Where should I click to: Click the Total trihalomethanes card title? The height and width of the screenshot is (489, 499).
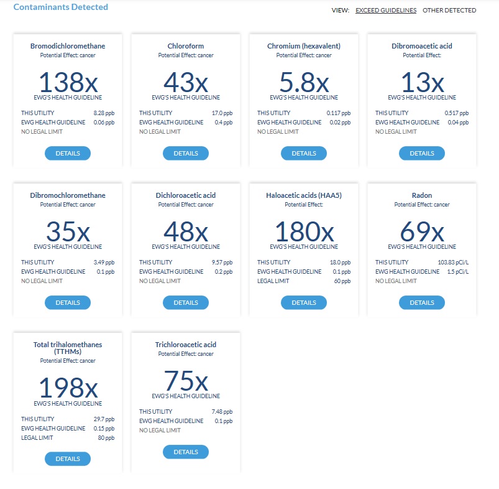coord(68,348)
